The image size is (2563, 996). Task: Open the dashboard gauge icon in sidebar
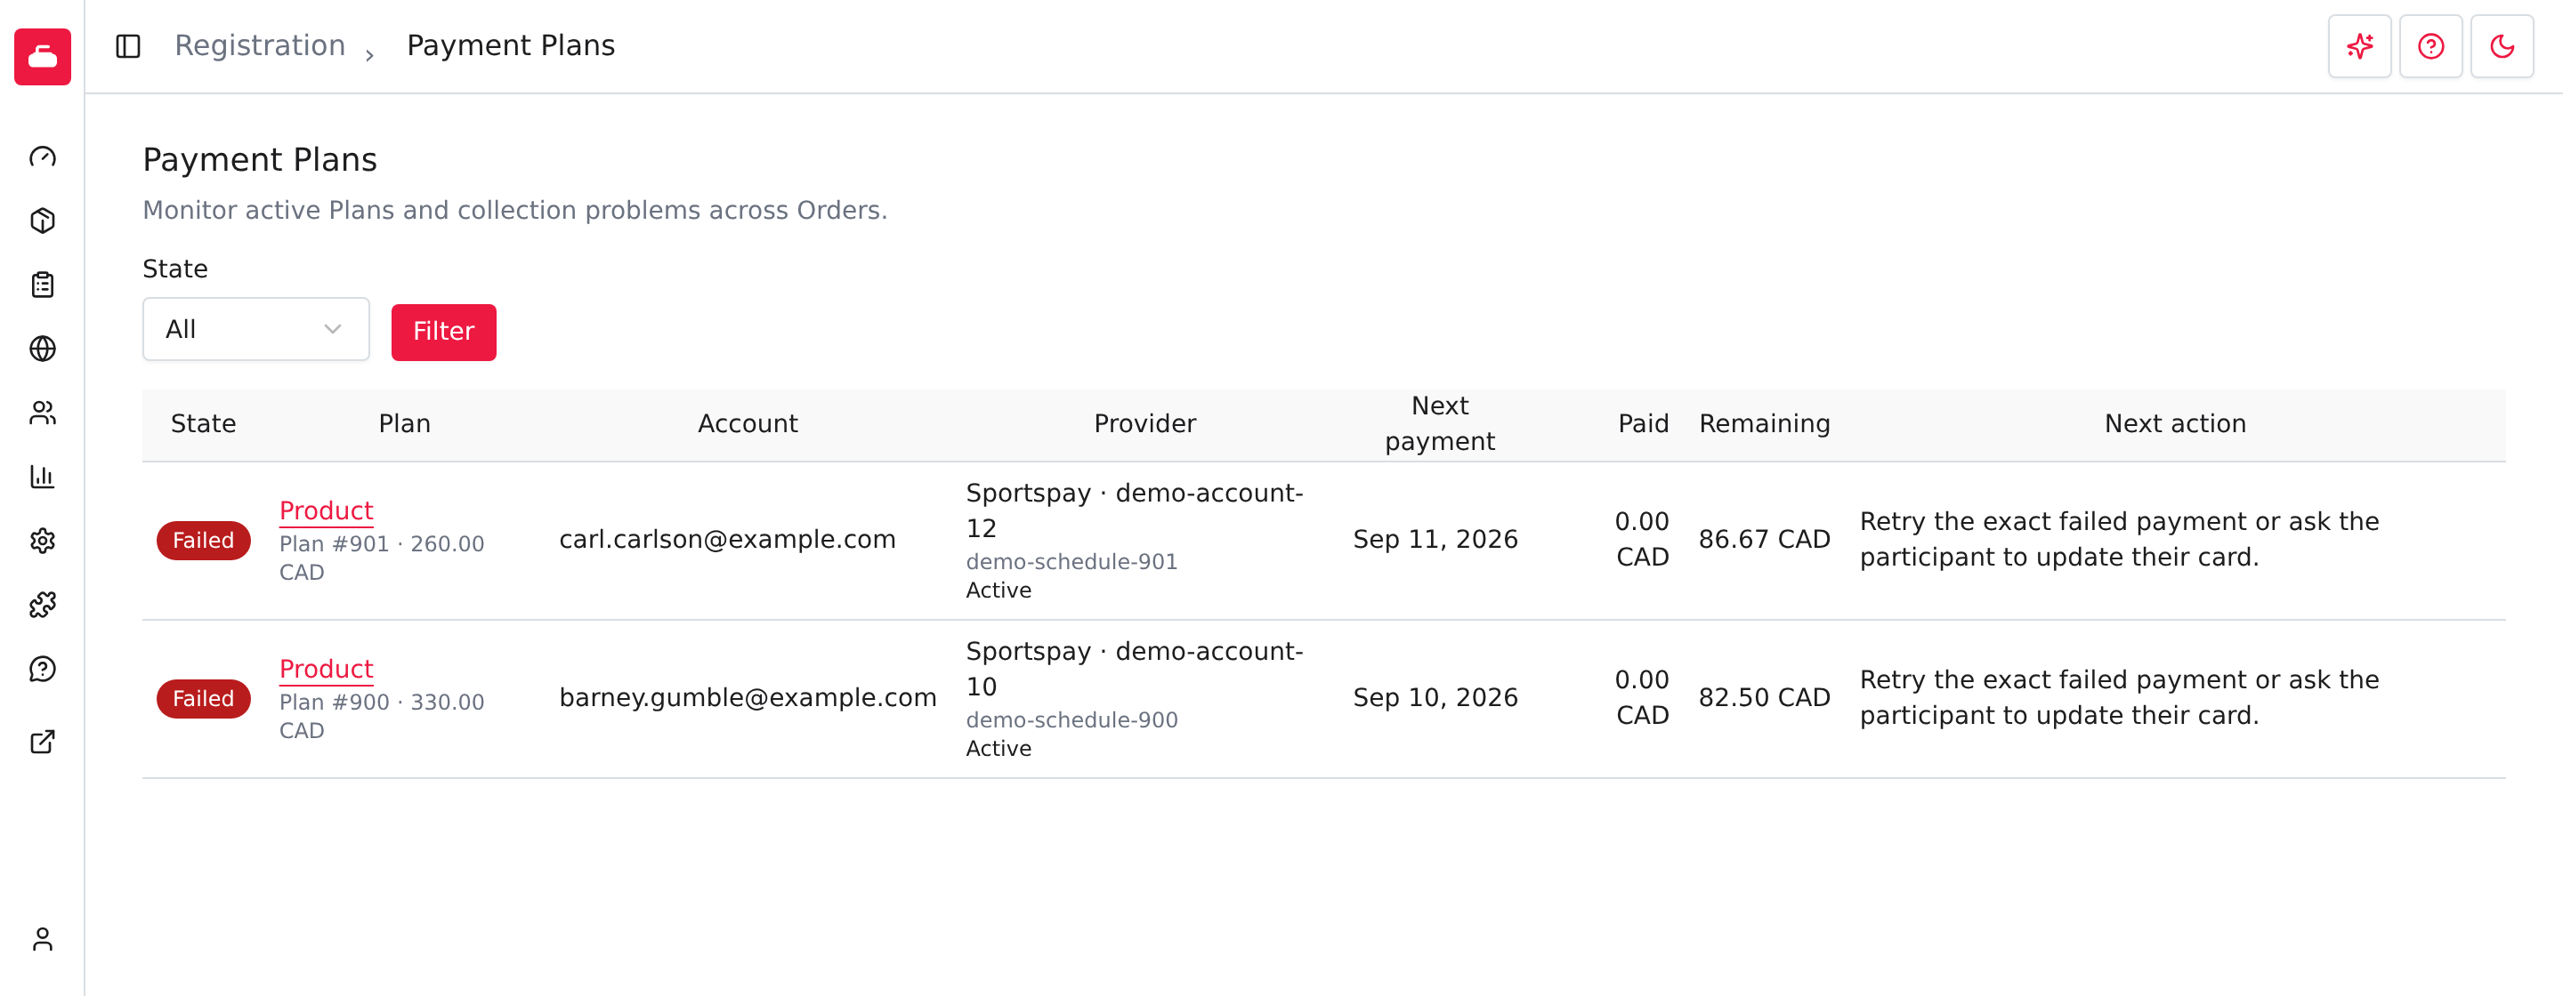tap(43, 157)
